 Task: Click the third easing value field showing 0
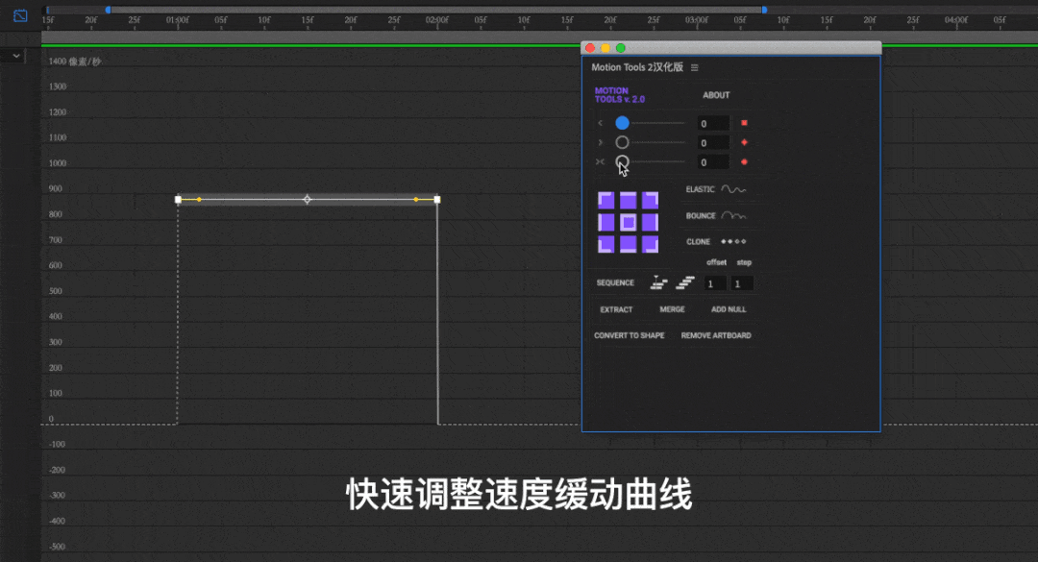click(x=713, y=162)
